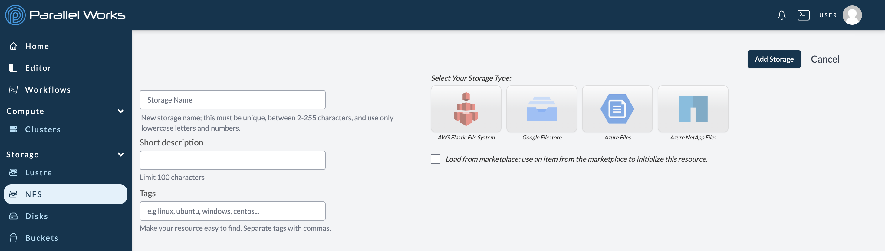Click the NFS storage icon
The image size is (885, 251).
[x=13, y=194]
